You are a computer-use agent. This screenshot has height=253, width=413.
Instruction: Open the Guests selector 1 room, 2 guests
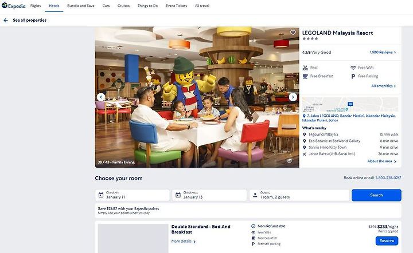point(299,195)
